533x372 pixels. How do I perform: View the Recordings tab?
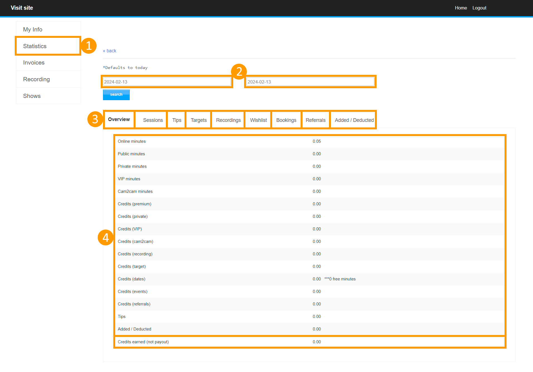(x=228, y=120)
